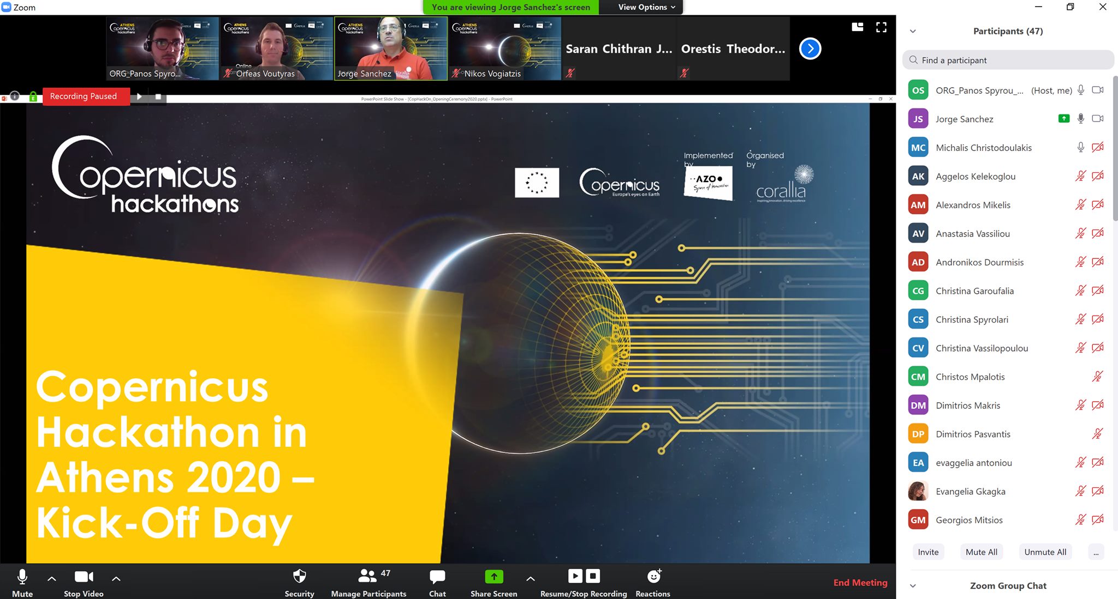
Task: Select participant evaggelia antoniou
Action: 1006,462
